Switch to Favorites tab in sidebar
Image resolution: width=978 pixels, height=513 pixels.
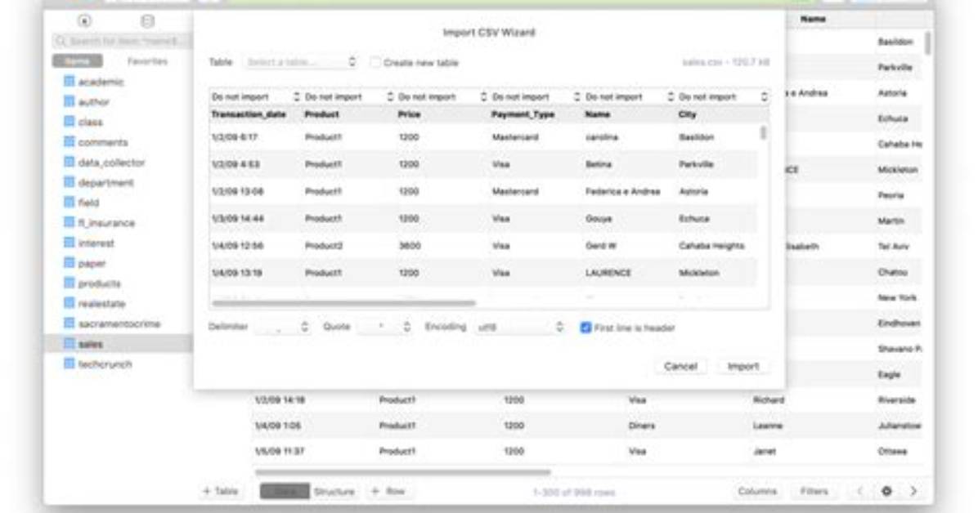pos(147,61)
